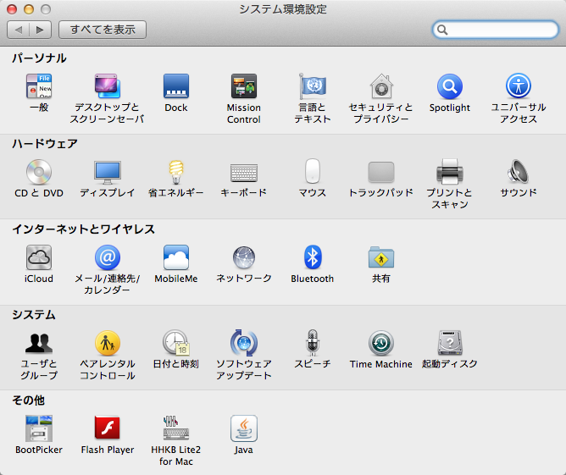This screenshot has height=475, width=566.
Task: Open the Java preference pane
Action: tap(244, 428)
